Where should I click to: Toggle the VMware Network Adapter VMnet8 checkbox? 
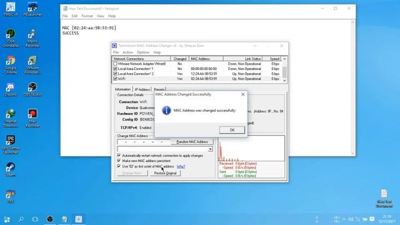coord(115,64)
